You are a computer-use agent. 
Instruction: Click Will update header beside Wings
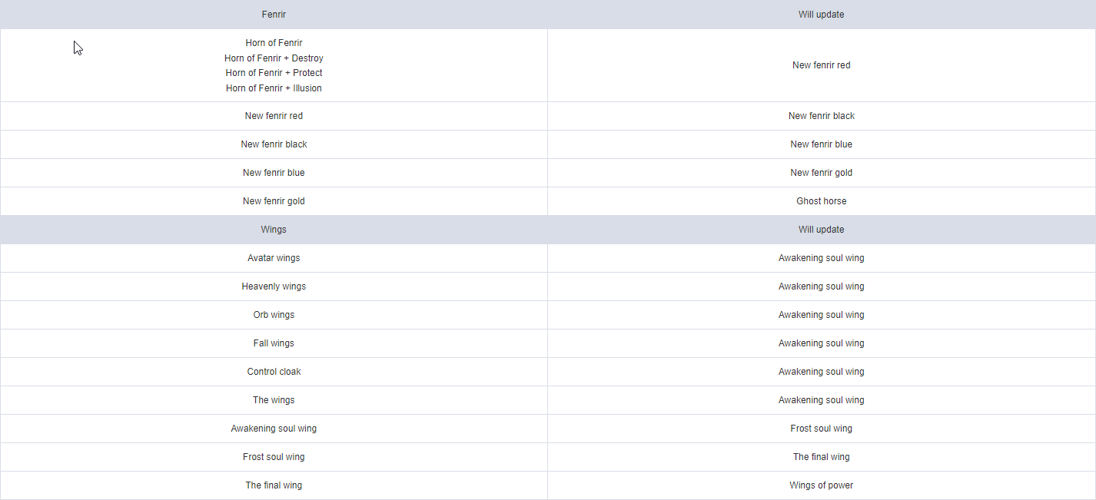tap(822, 230)
